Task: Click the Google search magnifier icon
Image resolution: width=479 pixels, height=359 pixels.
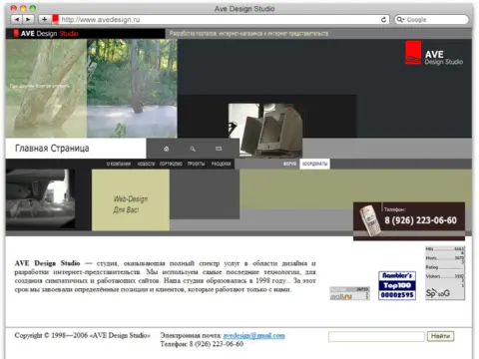Action: pyautogui.click(x=400, y=20)
